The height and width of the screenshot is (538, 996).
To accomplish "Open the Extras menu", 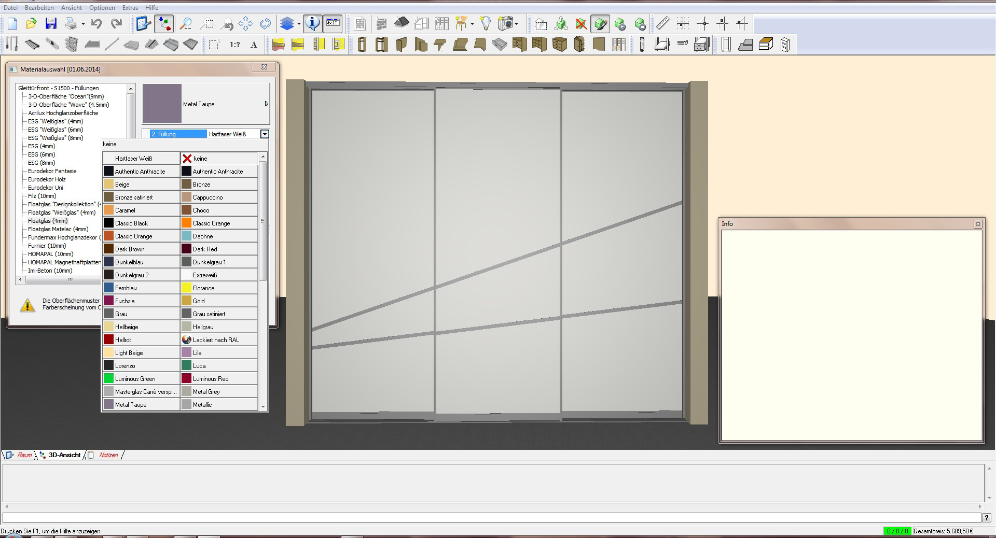I will point(130,8).
